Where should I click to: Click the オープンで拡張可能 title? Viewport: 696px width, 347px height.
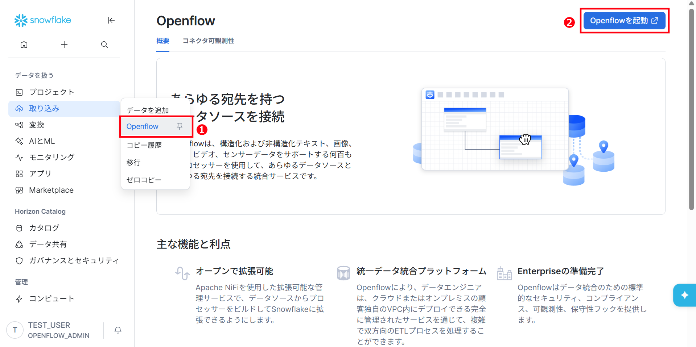click(234, 271)
